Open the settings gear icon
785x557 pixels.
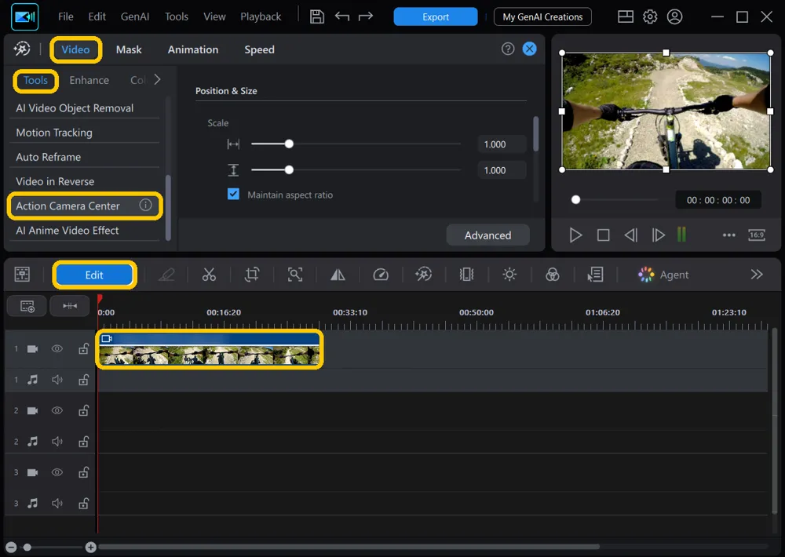[x=650, y=16]
